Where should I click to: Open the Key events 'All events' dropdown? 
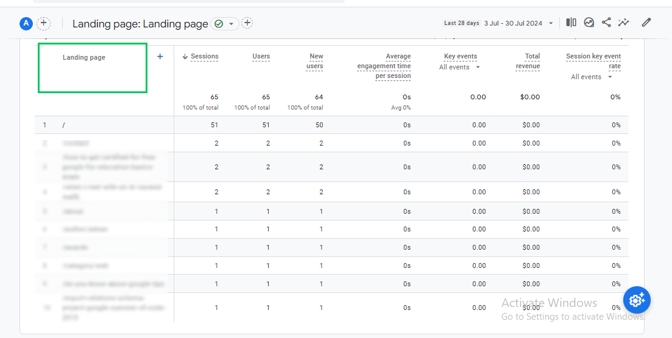tap(460, 67)
